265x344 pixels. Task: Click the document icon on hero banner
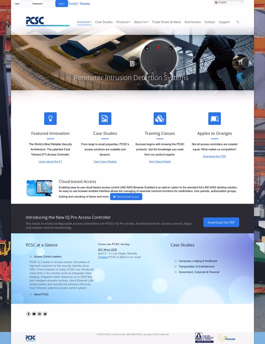point(133,64)
